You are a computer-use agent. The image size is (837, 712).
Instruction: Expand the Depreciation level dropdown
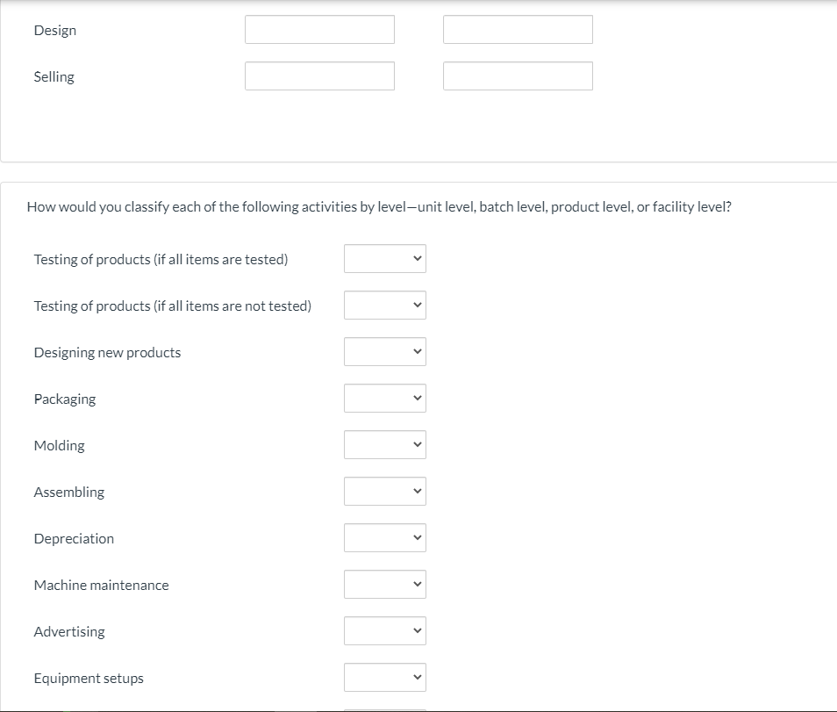click(x=384, y=537)
